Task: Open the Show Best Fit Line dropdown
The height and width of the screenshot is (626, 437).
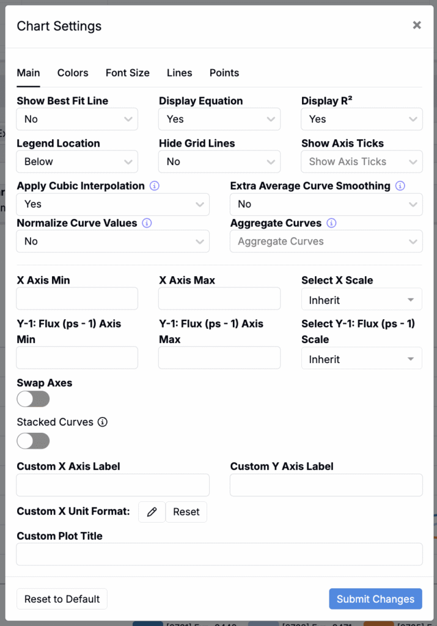Action: 77,119
